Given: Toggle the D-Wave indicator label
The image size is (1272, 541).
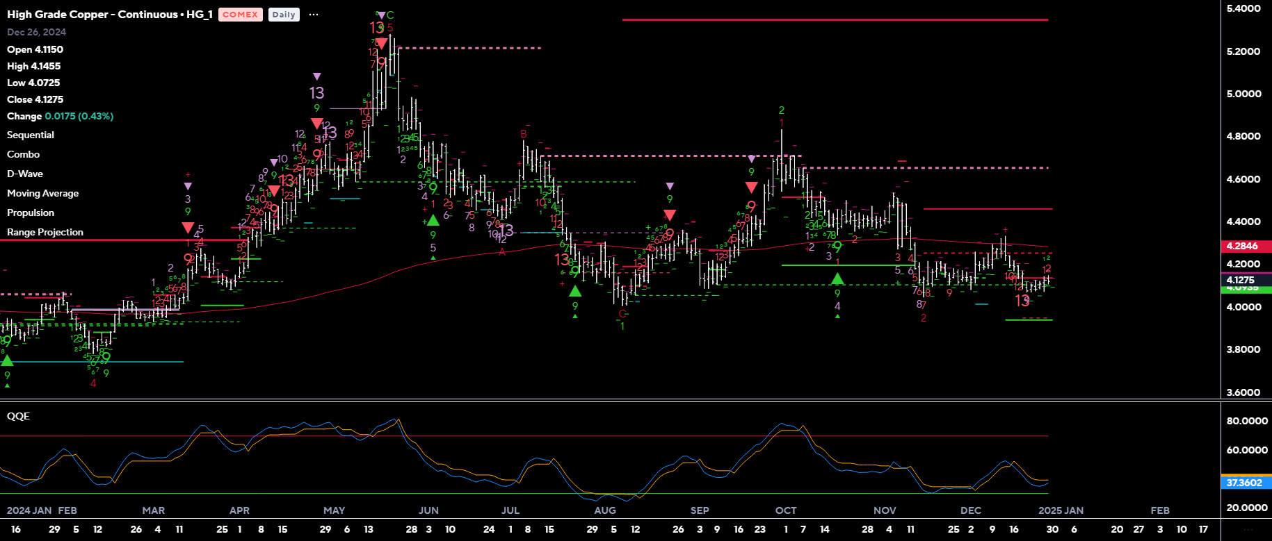Looking at the screenshot, I should (25, 174).
